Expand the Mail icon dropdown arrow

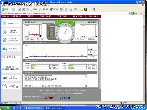pyautogui.click(x=68, y=9)
